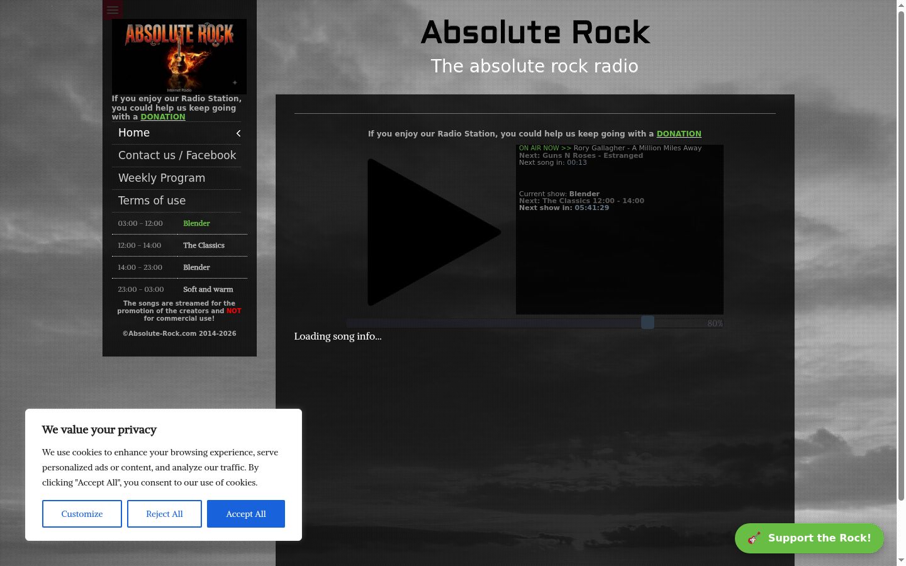Open Terms of use page

[176, 201]
